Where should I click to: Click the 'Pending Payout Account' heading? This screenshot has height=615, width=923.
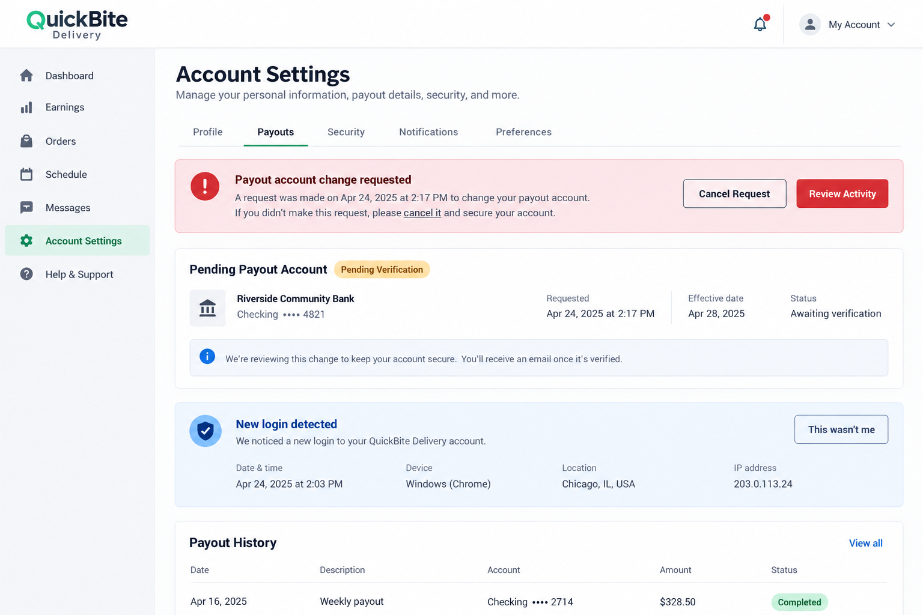click(258, 270)
